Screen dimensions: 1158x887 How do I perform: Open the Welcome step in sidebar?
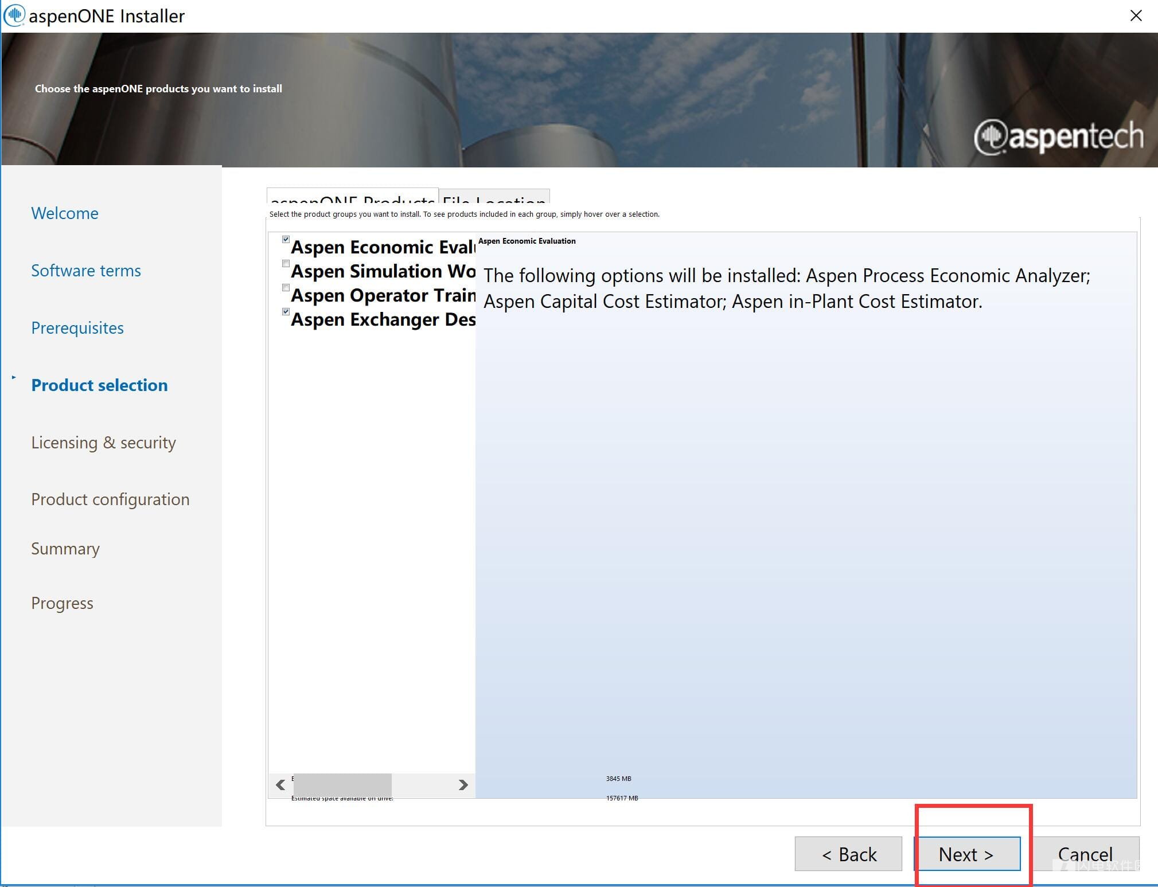[x=65, y=213]
